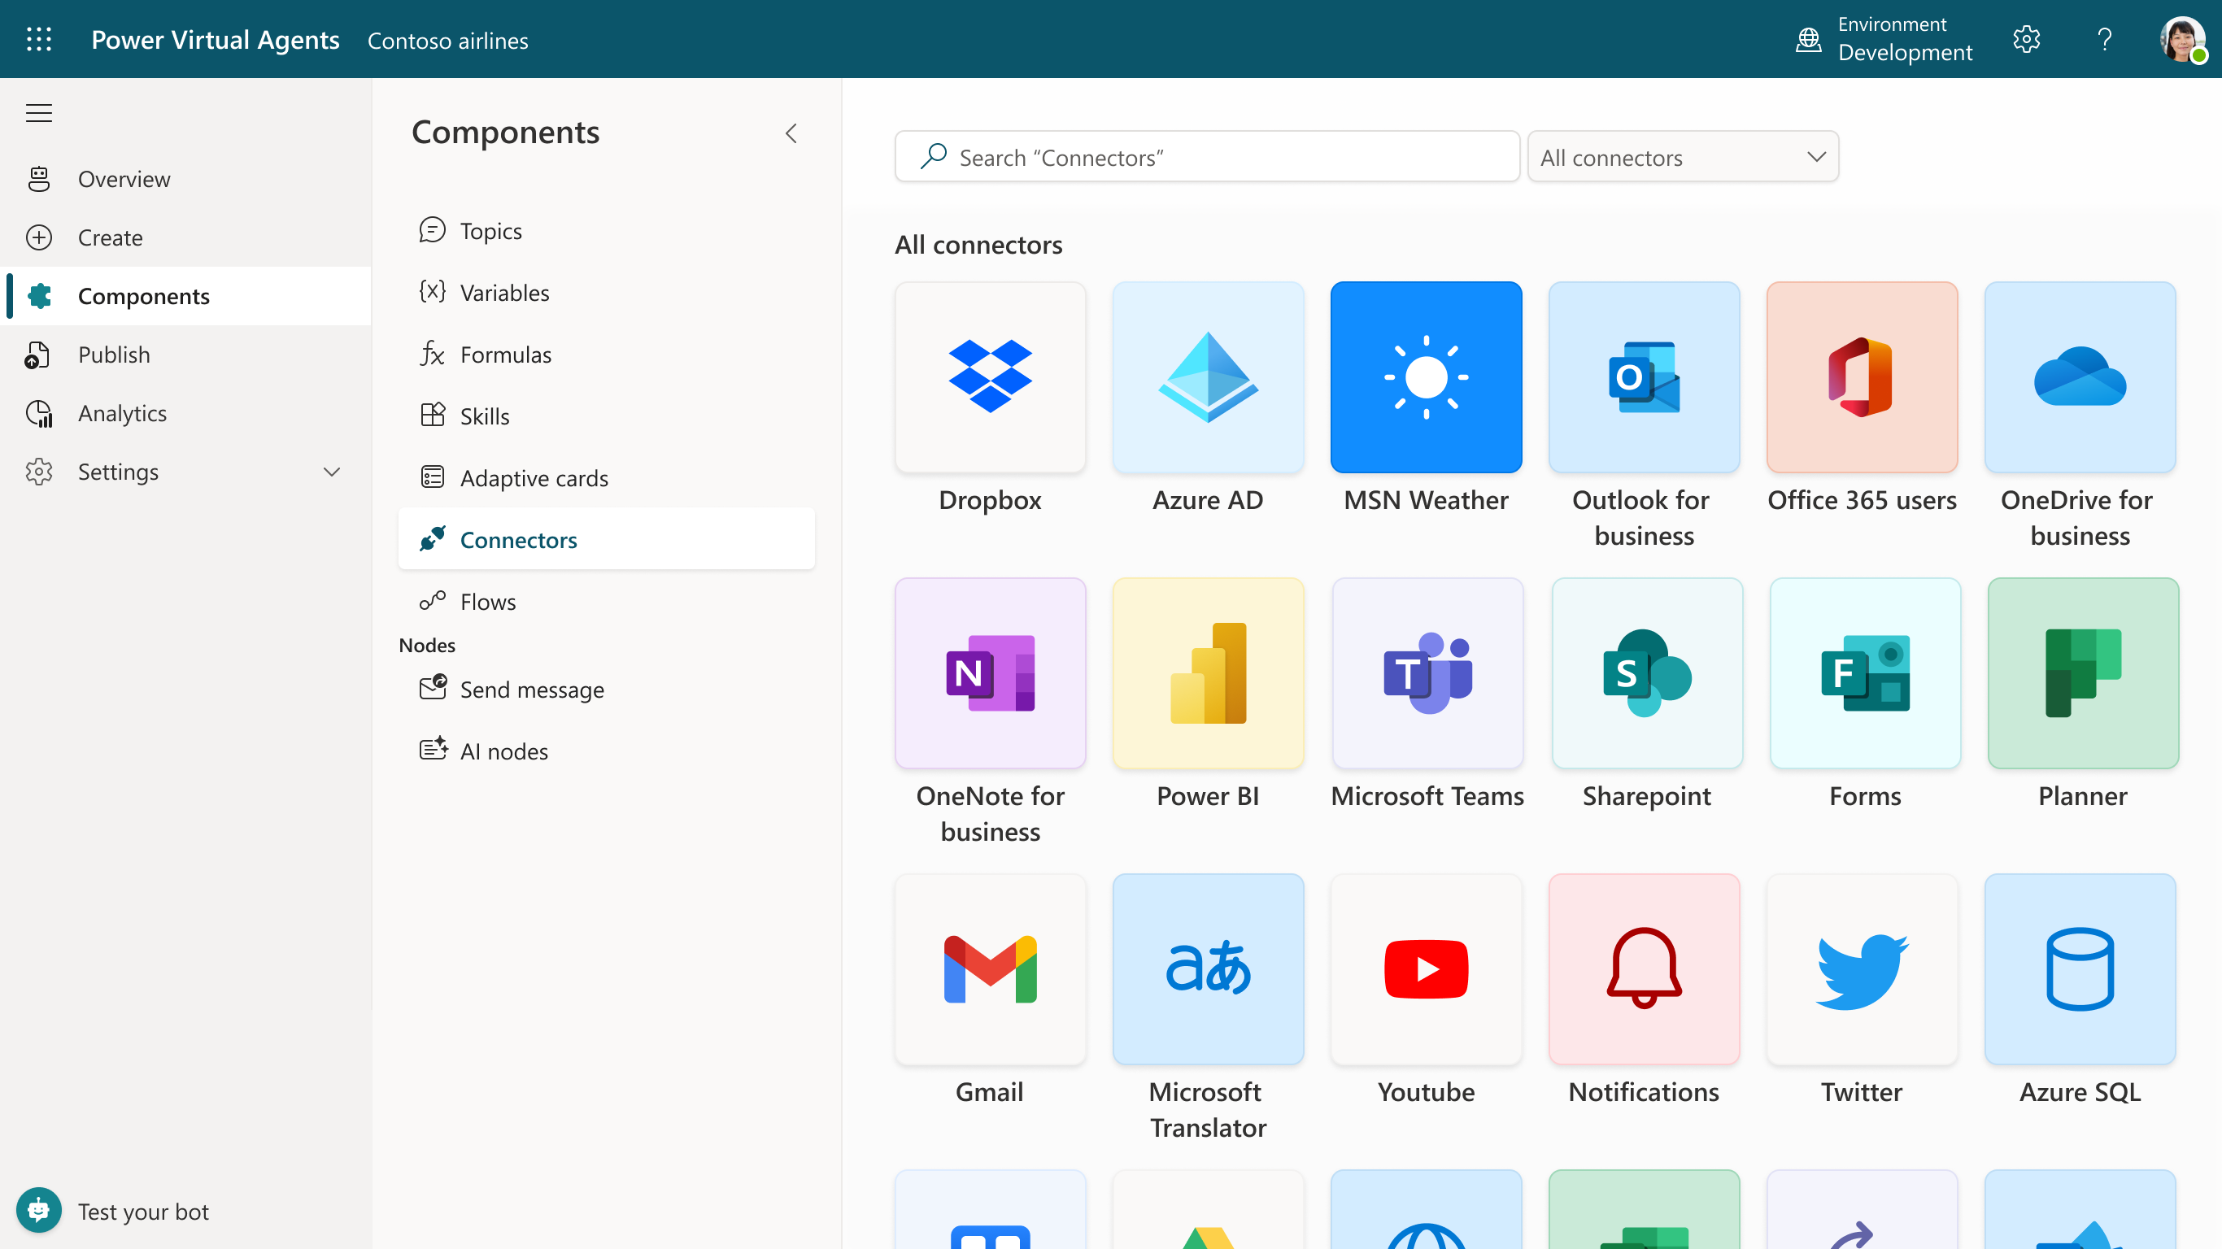Open the All connectors filter dropdown
This screenshot has height=1249, width=2222.
point(1683,157)
